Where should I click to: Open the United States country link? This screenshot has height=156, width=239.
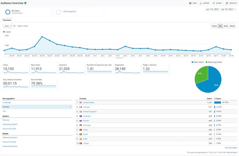89,103
